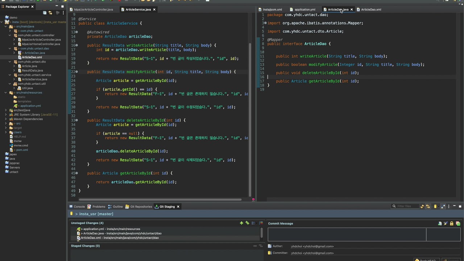Click the Add Change-Id icon
Screen dimensions: 464x261
click(x=458, y=224)
